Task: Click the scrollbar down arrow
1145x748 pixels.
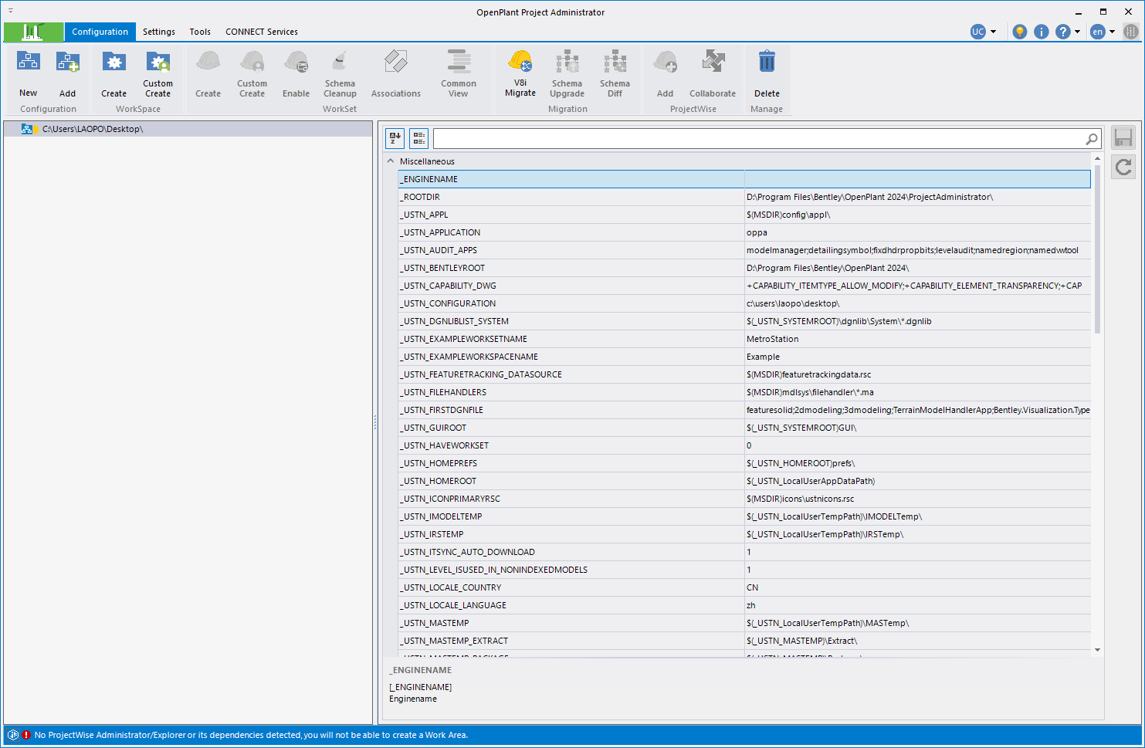Action: (x=1097, y=650)
